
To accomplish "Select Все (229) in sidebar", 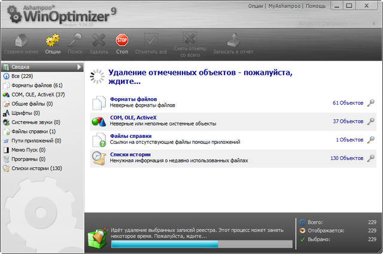I will pos(42,76).
